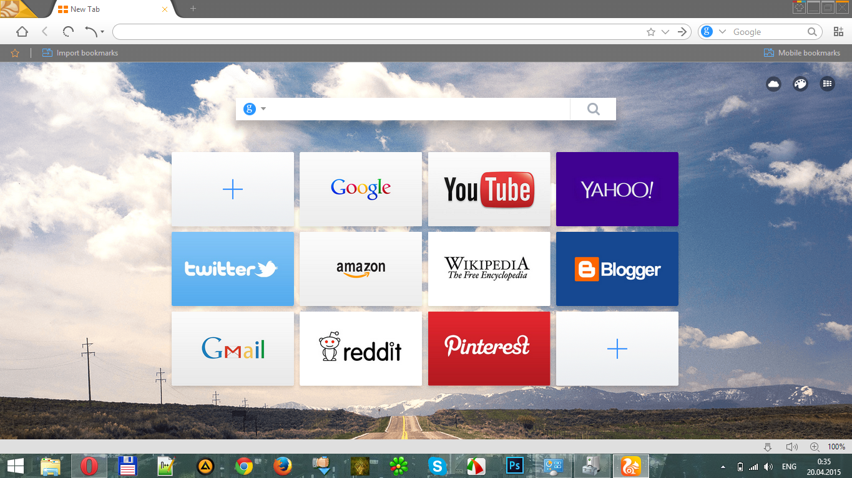Open the Wikipedia speed dial tile
Screen dimensions: 852x478
(489, 269)
